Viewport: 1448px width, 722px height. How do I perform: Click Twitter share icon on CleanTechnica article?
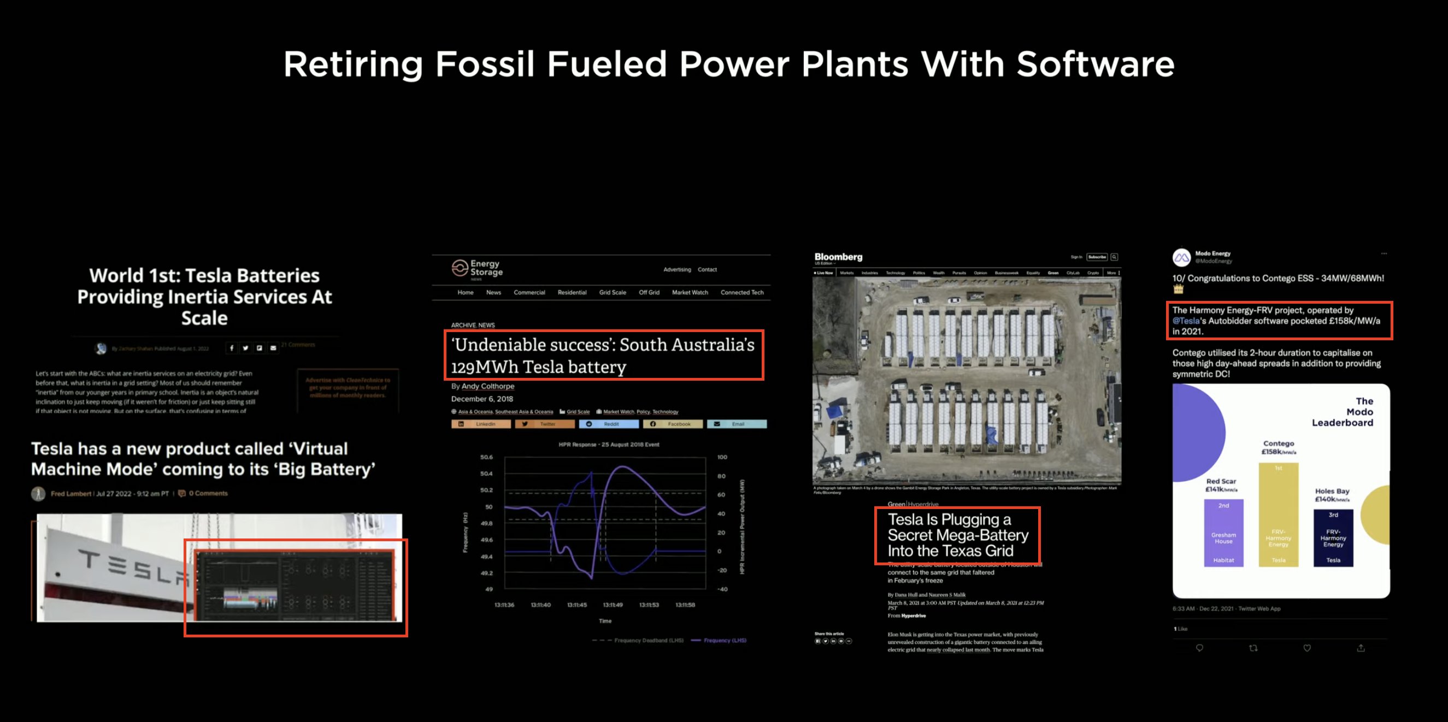coord(246,348)
